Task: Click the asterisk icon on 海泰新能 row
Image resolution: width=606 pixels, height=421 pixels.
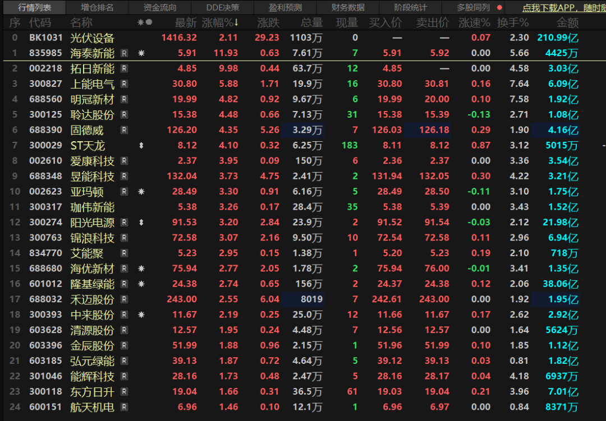Action: tap(141, 53)
